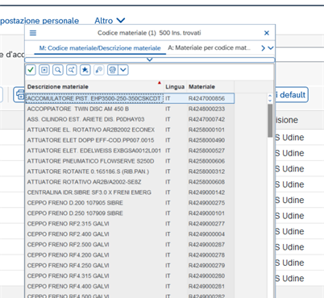Click the print icon in dialog toolbar
The width and height of the screenshot is (324, 298).
[113, 70]
